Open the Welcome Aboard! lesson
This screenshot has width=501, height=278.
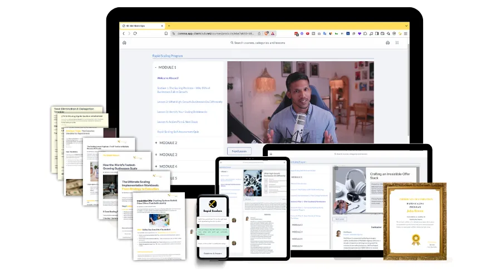(x=168, y=78)
